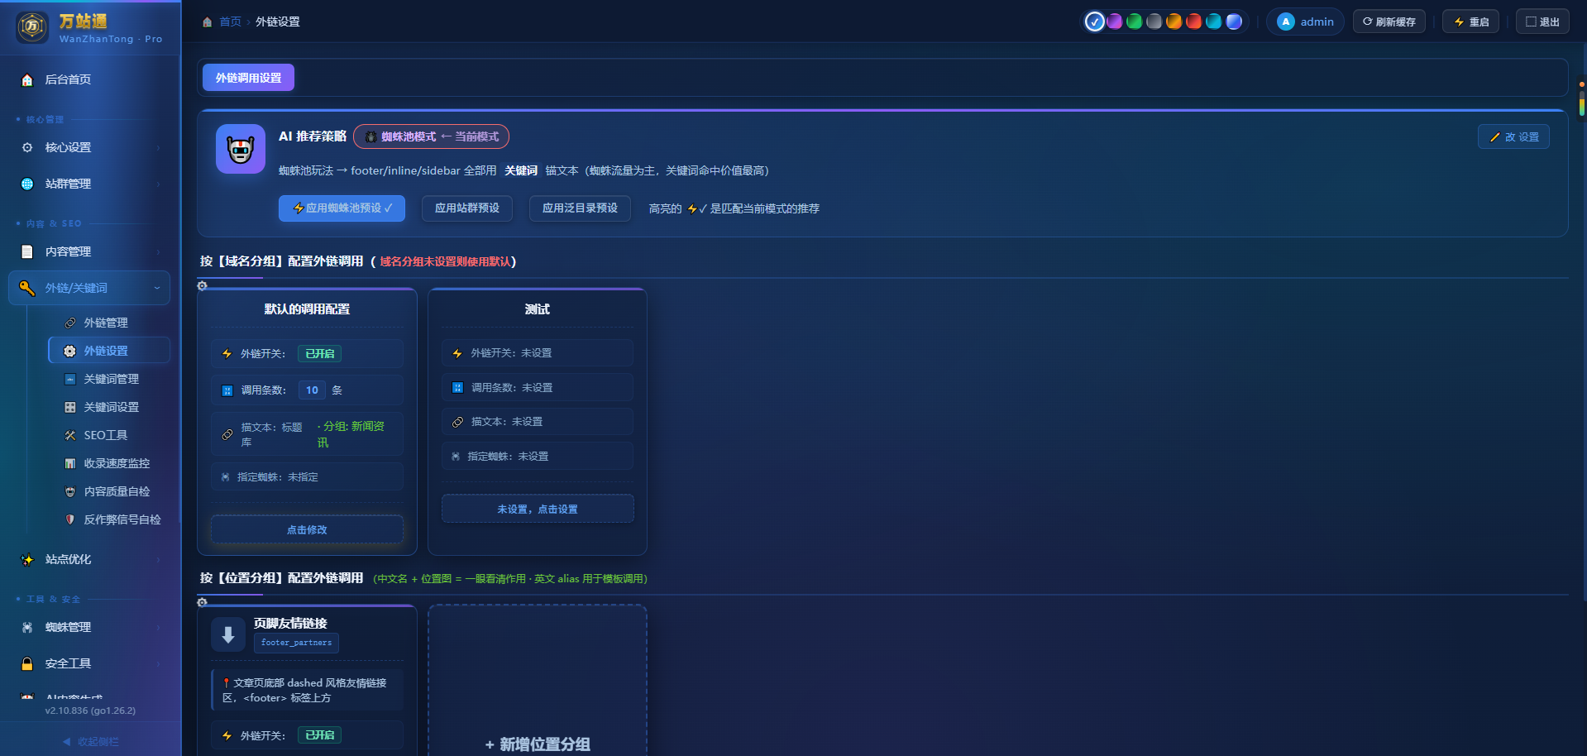Viewport: 1587px width, 756px height.
Task: Switch to the 外链调用设置 tab
Action: point(248,78)
